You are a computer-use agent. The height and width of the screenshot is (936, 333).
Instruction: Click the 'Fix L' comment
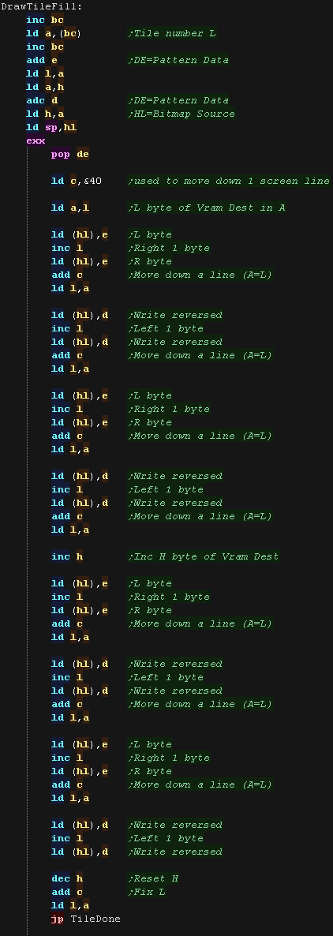[x=148, y=892]
